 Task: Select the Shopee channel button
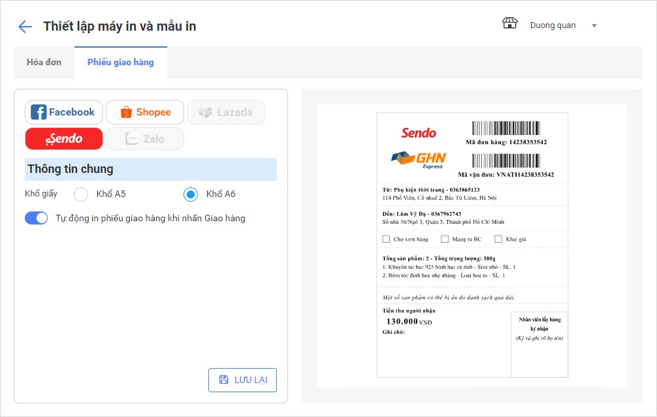(145, 112)
